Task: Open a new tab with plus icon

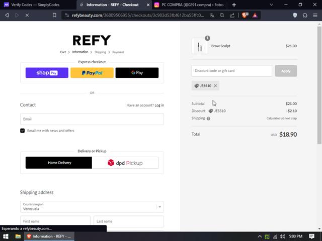Action: (x=234, y=5)
